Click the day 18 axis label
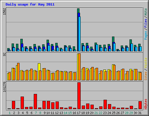Screen dimensions: 149x116 pos(83,113)
